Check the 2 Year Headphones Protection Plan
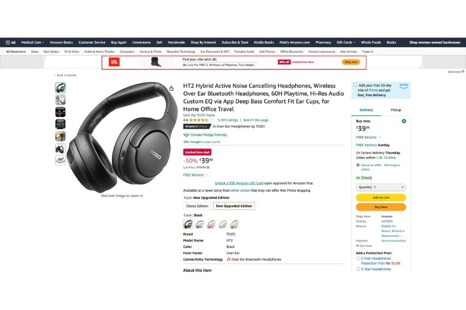The image size is (466, 310). click(358, 259)
